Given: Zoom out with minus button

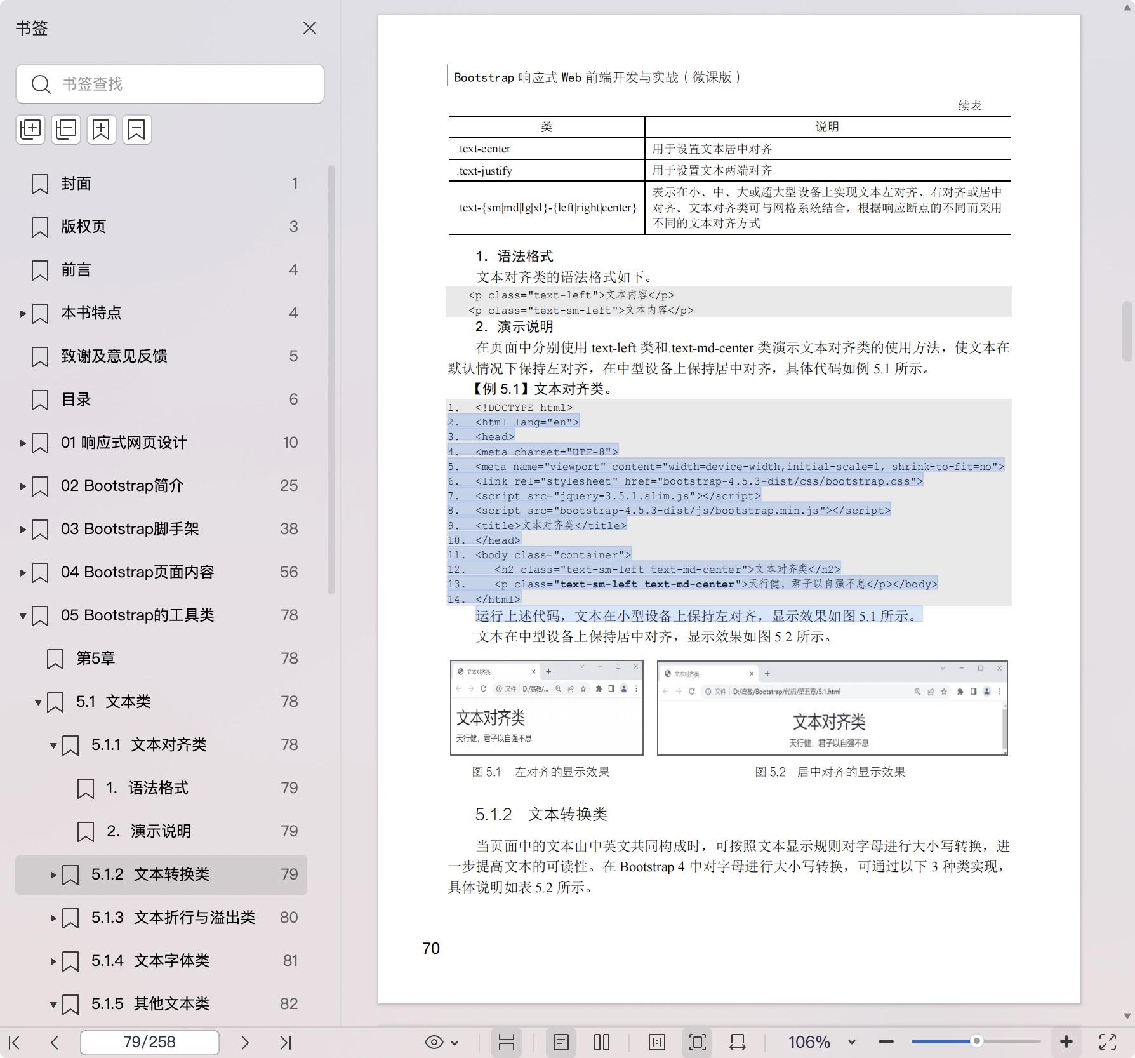Looking at the screenshot, I should [x=886, y=1042].
